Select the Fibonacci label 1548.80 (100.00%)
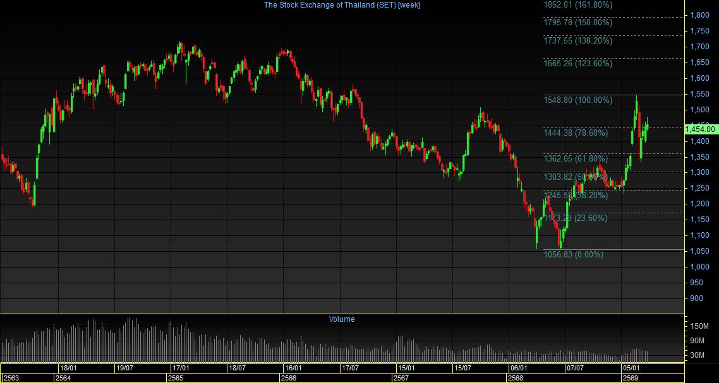719x383 pixels. [577, 100]
